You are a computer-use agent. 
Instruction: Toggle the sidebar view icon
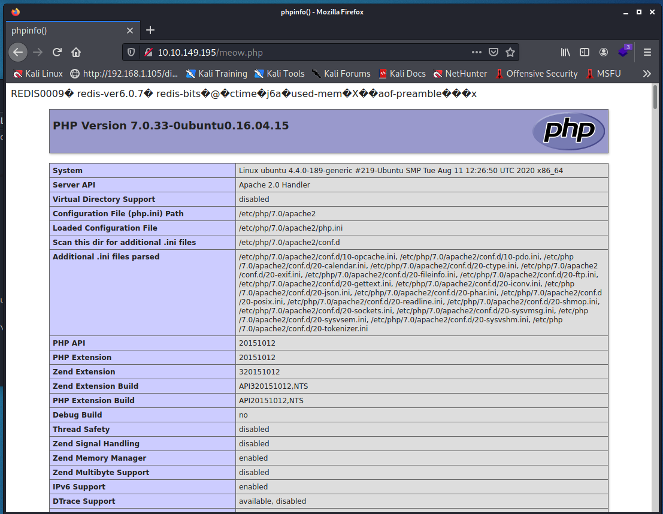point(585,52)
